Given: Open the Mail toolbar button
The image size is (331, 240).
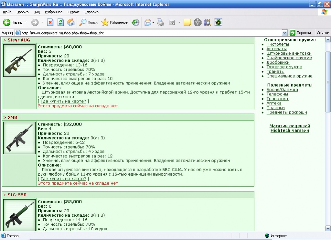Looking at the screenshot, I should coord(148,22).
